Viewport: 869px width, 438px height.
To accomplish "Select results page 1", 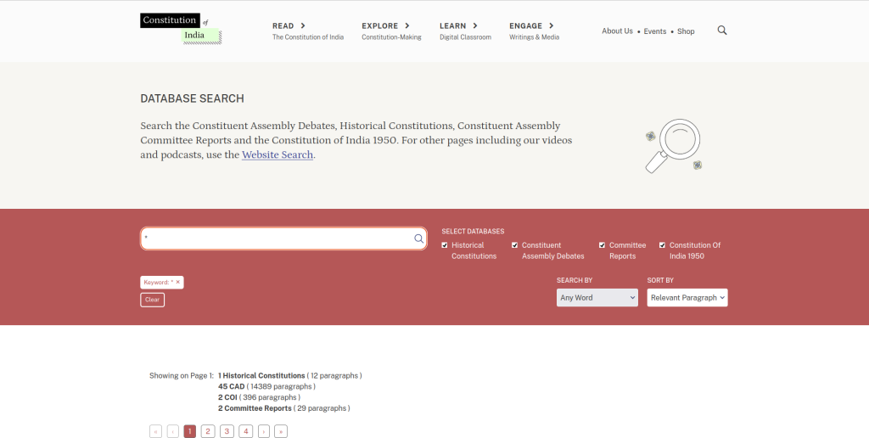I will pyautogui.click(x=189, y=431).
